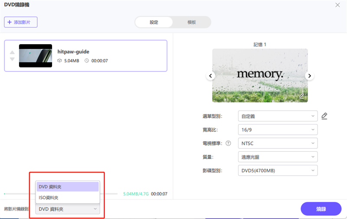
Task: Click edit pencil beside 選單型別 dropdown
Action: point(324,116)
